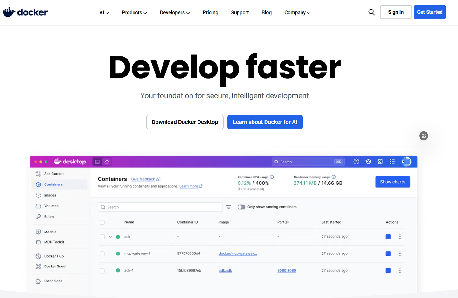Click the memory usage info icon

[334, 177]
